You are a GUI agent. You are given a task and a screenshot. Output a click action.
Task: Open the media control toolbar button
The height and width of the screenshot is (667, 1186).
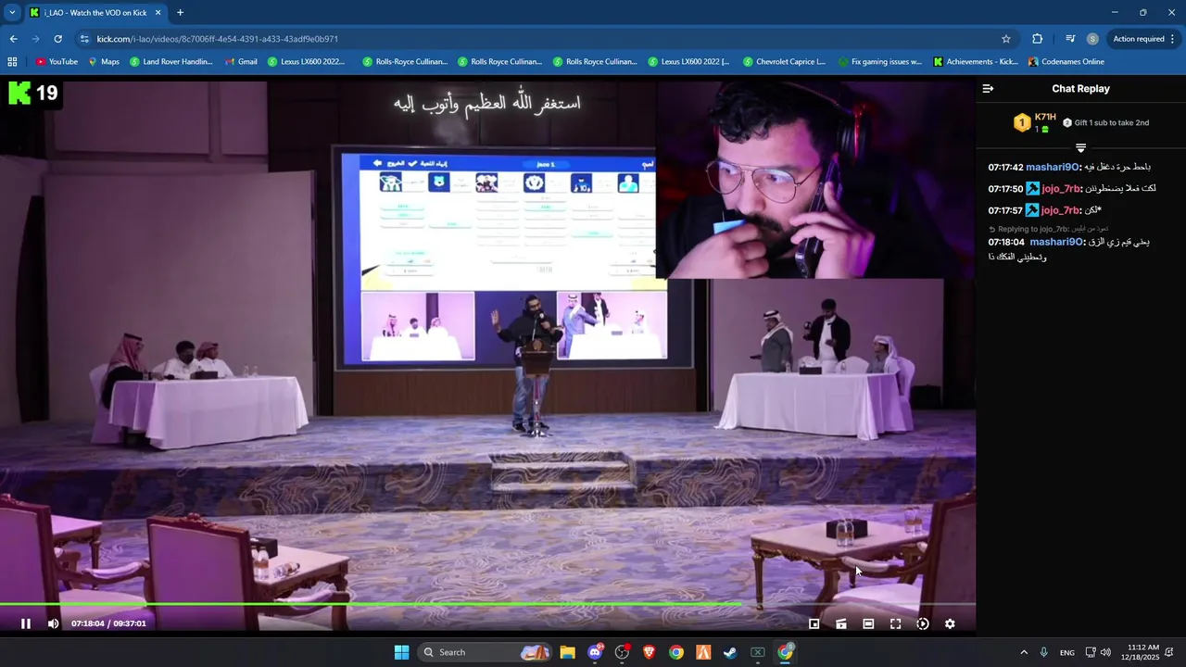pos(1070,39)
